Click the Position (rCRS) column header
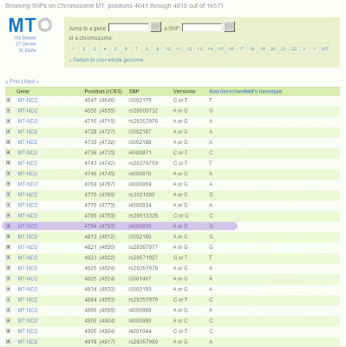Viewport: 346px width, 347px height. (x=103, y=91)
